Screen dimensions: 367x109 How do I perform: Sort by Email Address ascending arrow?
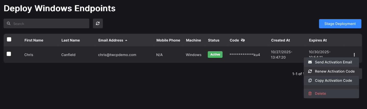click(x=126, y=40)
